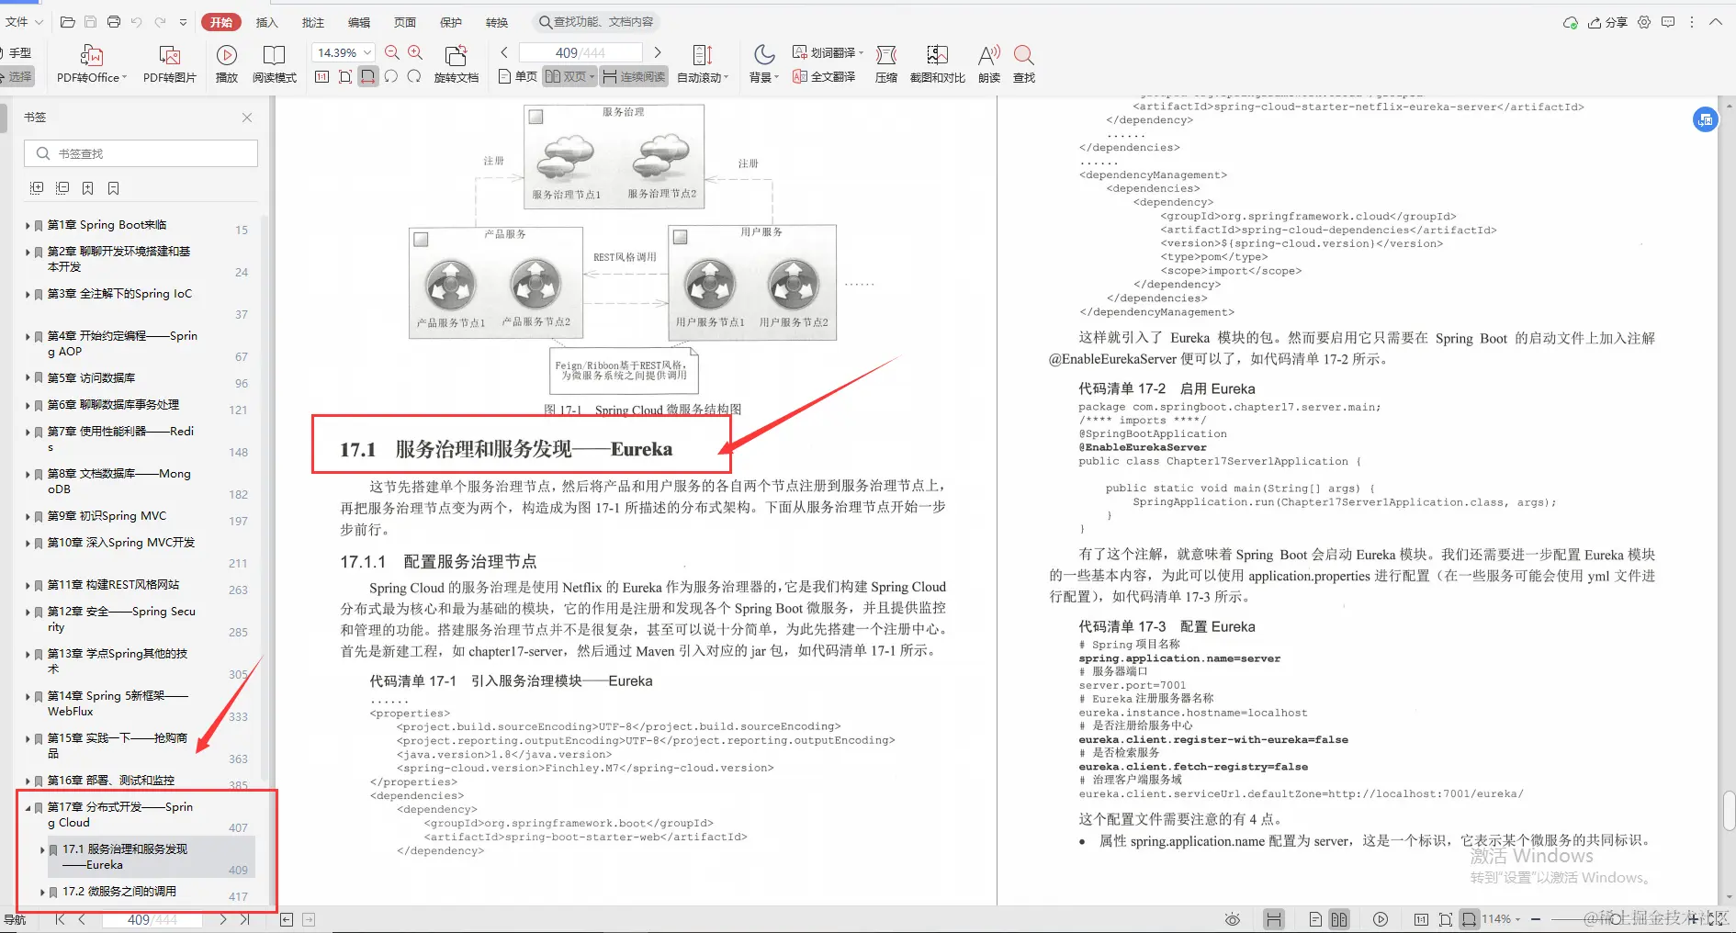Screen dimensions: 1736x933
Task: Select the PDF转Office tool
Action: point(90,62)
